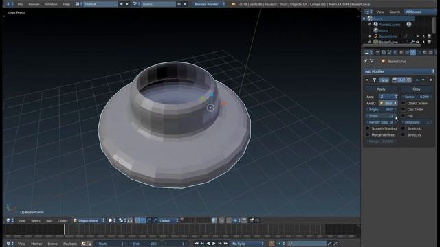Open the Object Mode dropdown
The image size is (440, 247).
[x=89, y=221]
